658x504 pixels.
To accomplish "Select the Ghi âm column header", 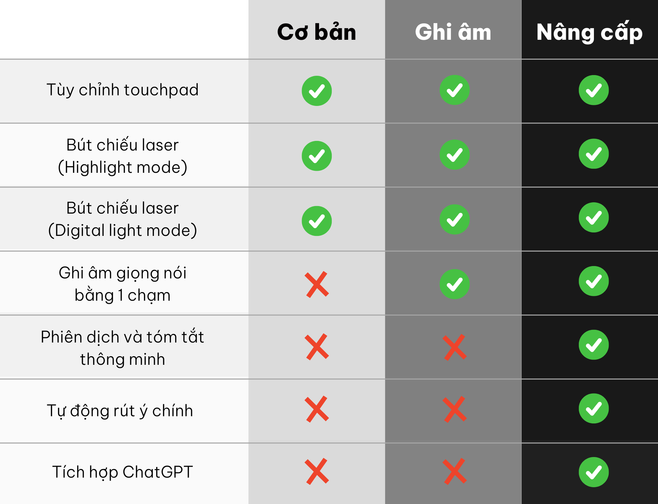I will [x=453, y=32].
